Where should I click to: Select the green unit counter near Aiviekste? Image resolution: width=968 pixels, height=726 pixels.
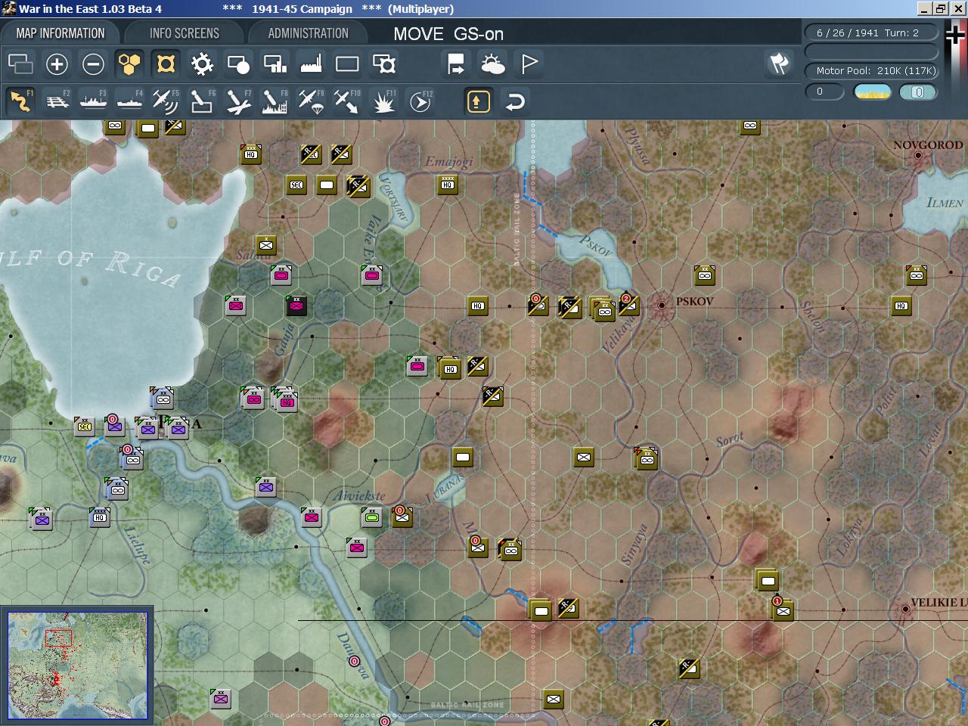[x=371, y=517]
